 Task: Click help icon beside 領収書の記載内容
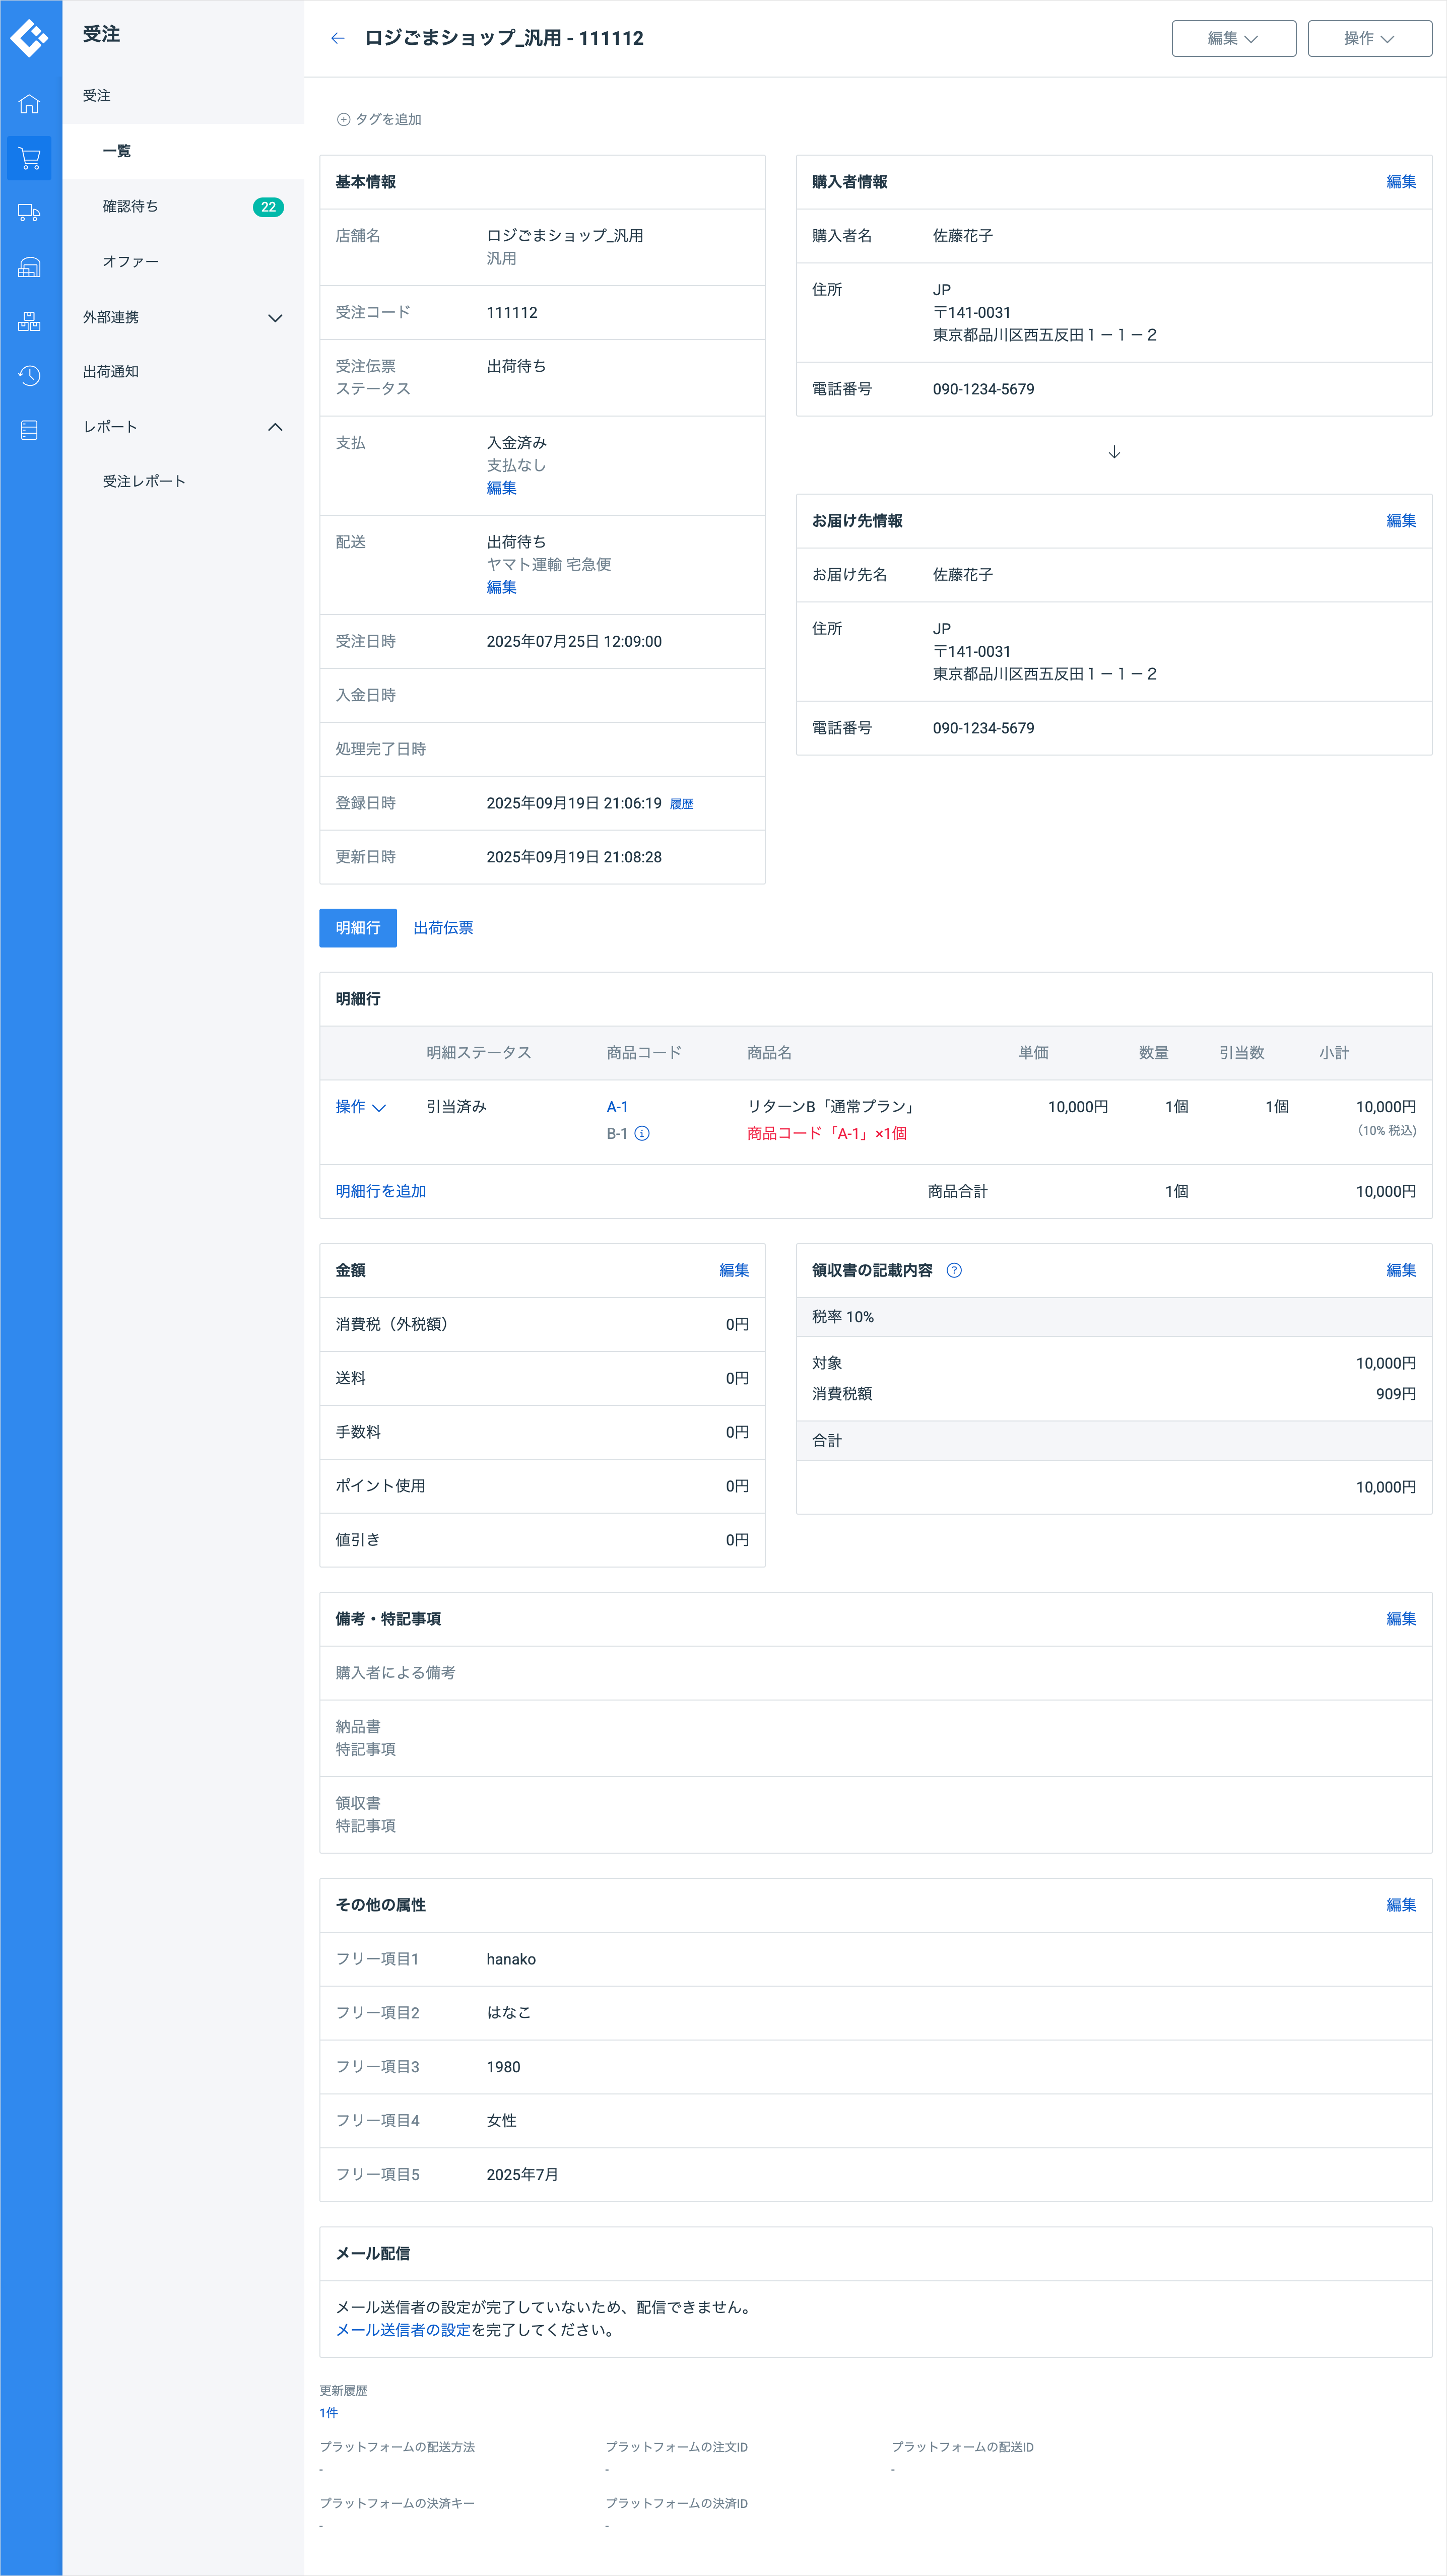954,1270
